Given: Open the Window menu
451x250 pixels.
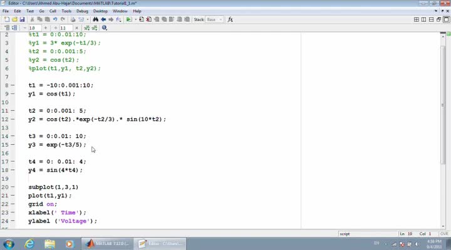Looking at the screenshot, I should (120, 11).
